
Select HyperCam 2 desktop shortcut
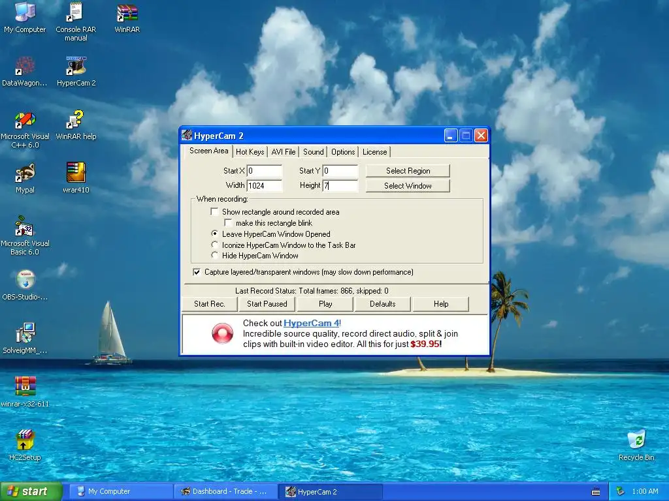[x=76, y=71]
